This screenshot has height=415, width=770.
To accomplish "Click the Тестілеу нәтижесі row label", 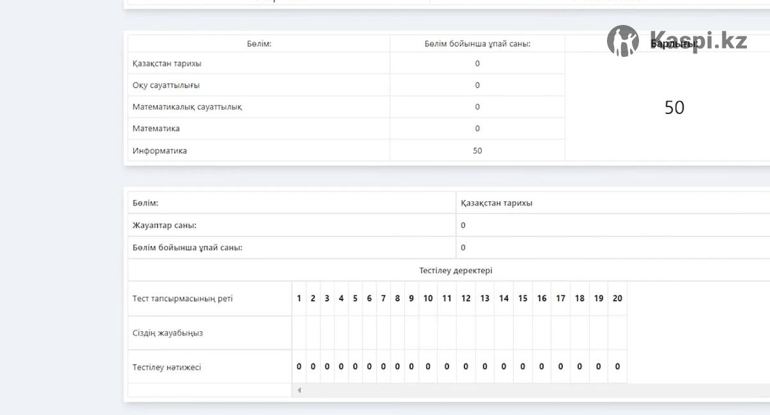I will click(x=167, y=367).
